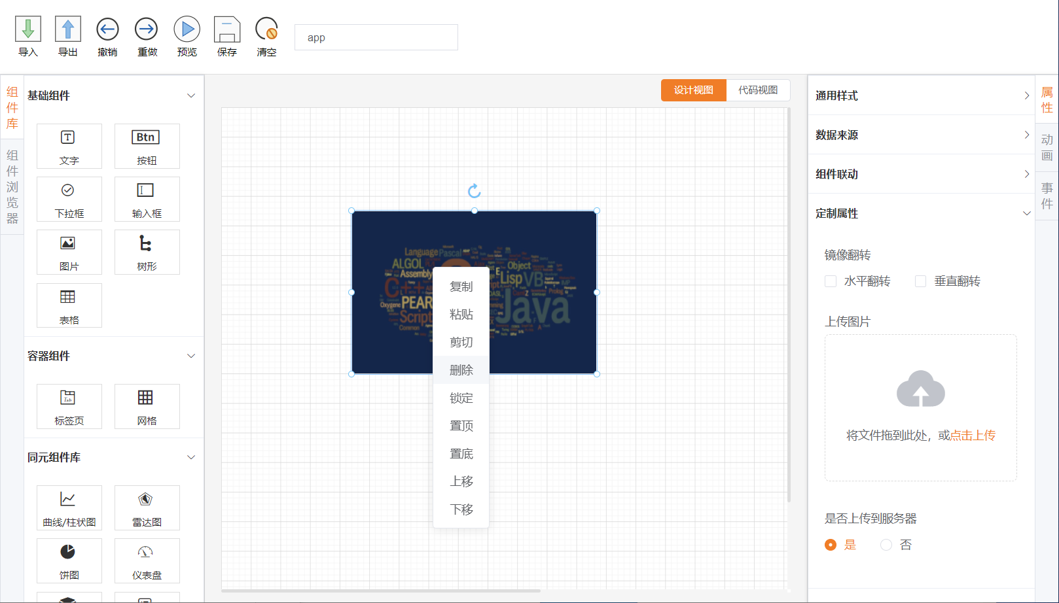Viewport: 1059px width, 603px height.
Task: Click the 导入 import icon
Action: (x=28, y=29)
